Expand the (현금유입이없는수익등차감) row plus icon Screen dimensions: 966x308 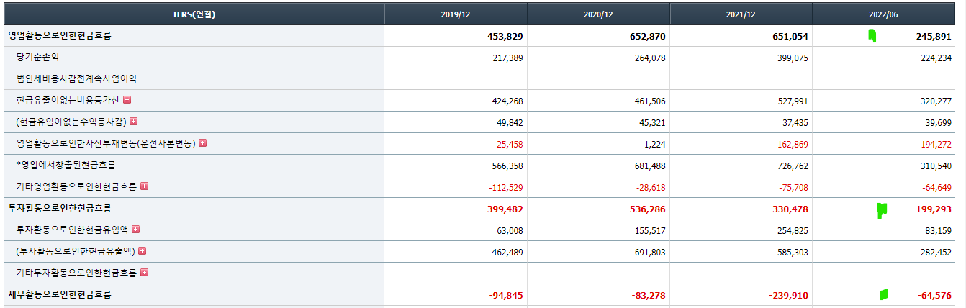pos(133,122)
